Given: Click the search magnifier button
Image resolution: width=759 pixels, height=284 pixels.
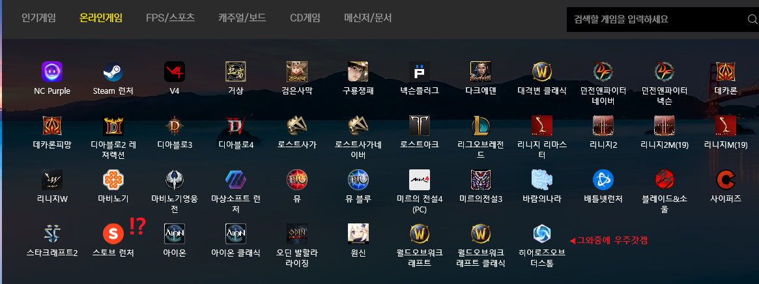Looking at the screenshot, I should [x=752, y=20].
